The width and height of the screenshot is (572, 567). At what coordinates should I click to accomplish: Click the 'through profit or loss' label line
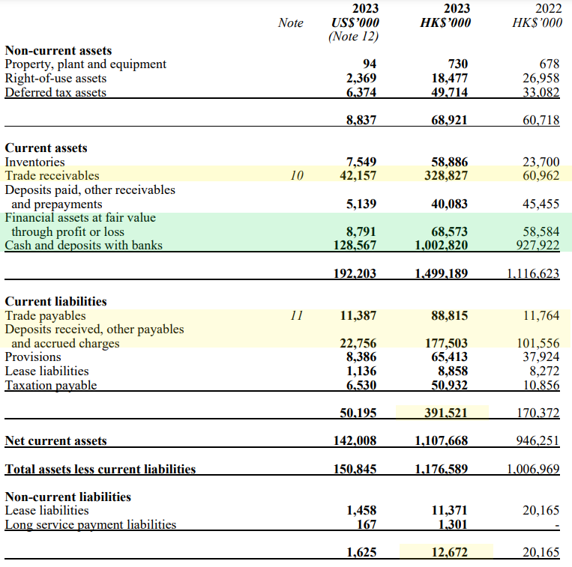(x=68, y=231)
